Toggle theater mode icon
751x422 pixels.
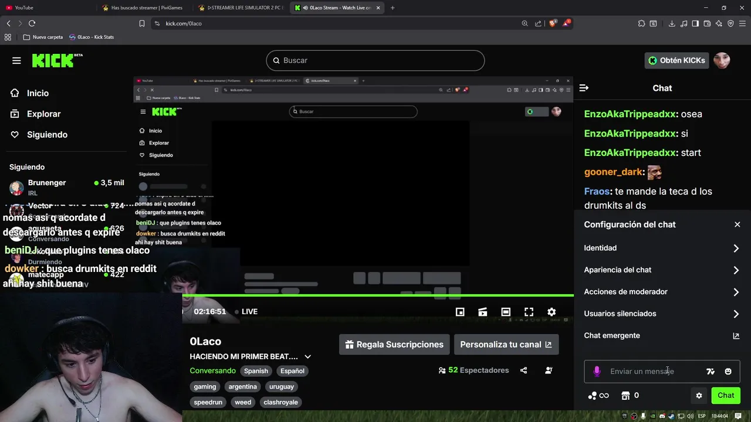(506, 312)
